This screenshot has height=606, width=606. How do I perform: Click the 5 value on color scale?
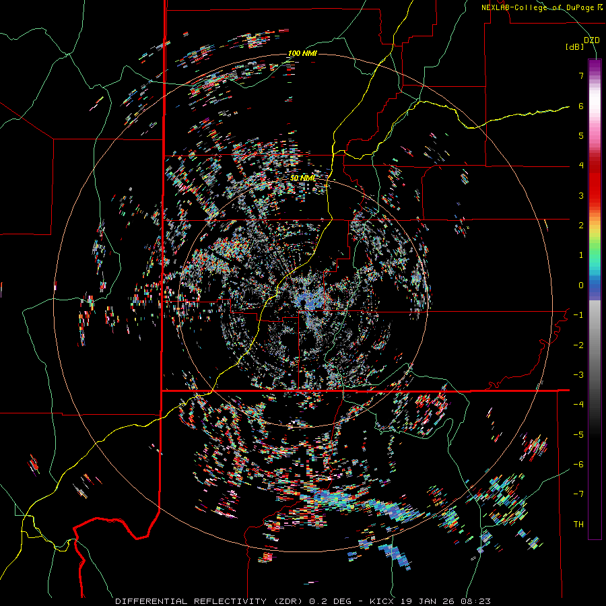pos(581,135)
